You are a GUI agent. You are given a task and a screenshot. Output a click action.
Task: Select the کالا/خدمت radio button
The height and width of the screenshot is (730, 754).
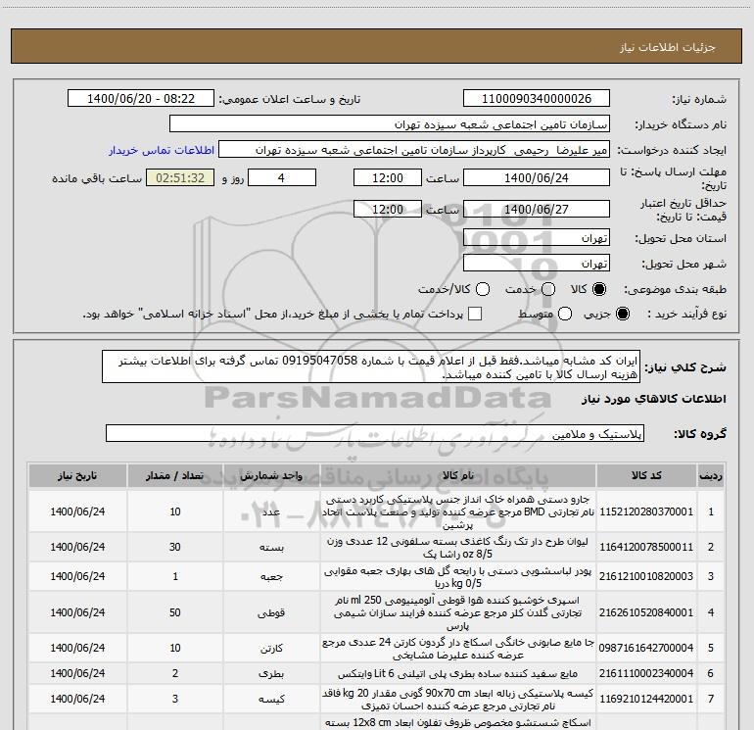click(483, 289)
